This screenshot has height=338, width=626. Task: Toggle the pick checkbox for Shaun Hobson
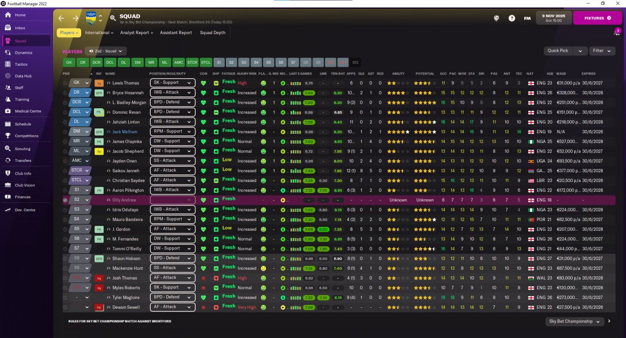[x=66, y=258]
